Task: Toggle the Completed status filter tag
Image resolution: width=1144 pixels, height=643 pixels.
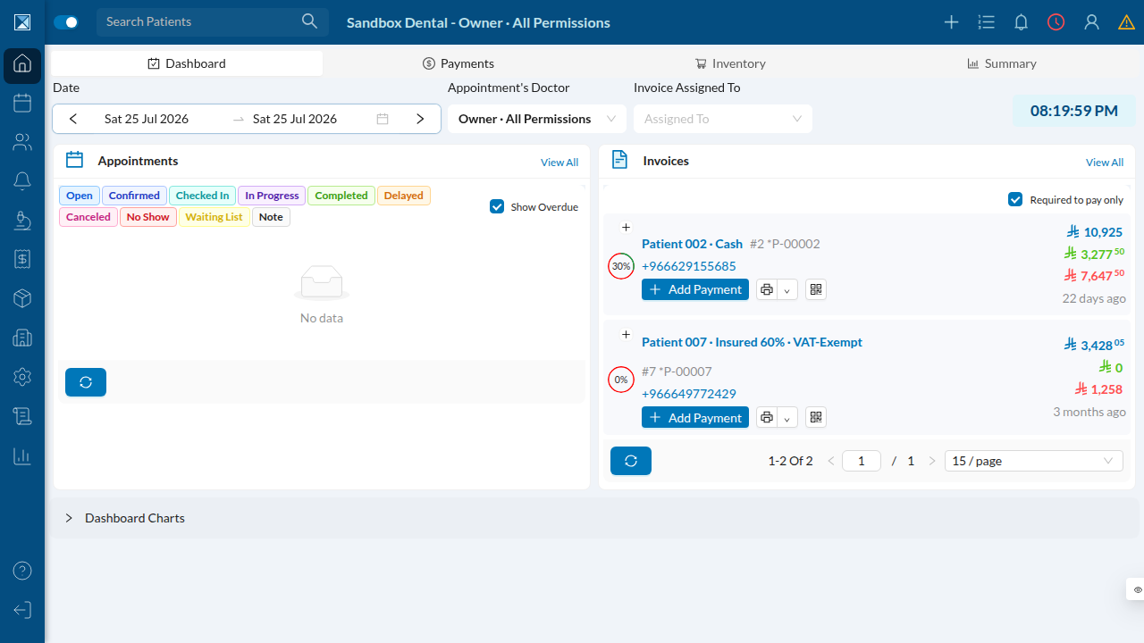Action: [341, 196]
